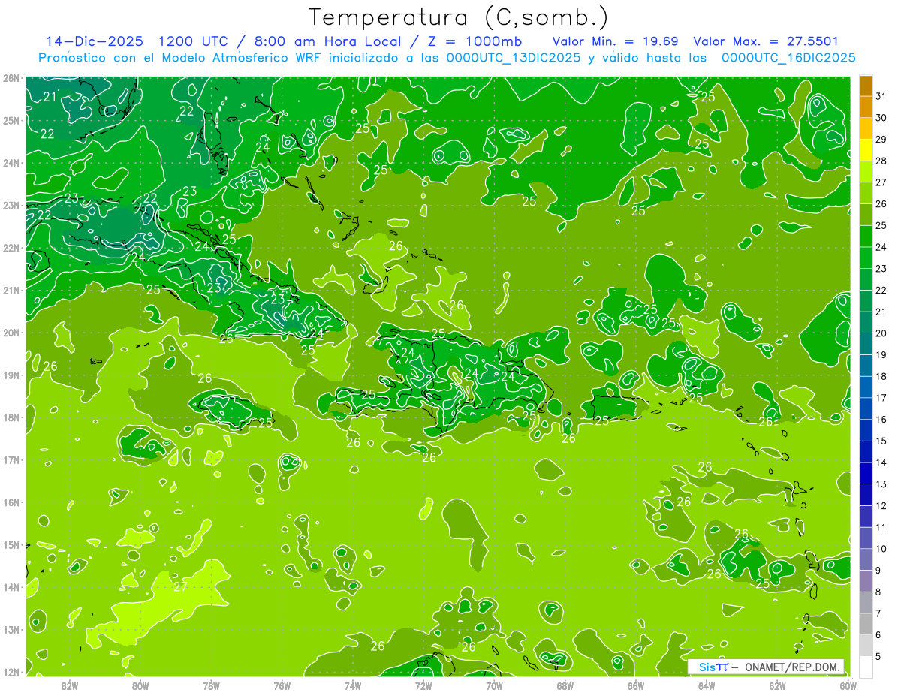Click the color bar value "17"

881,398
